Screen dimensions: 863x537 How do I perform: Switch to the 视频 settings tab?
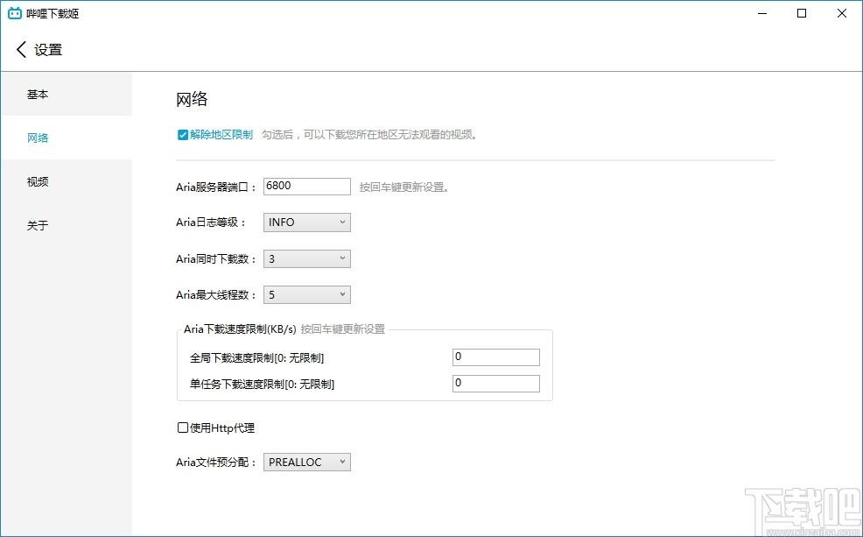tap(66, 181)
